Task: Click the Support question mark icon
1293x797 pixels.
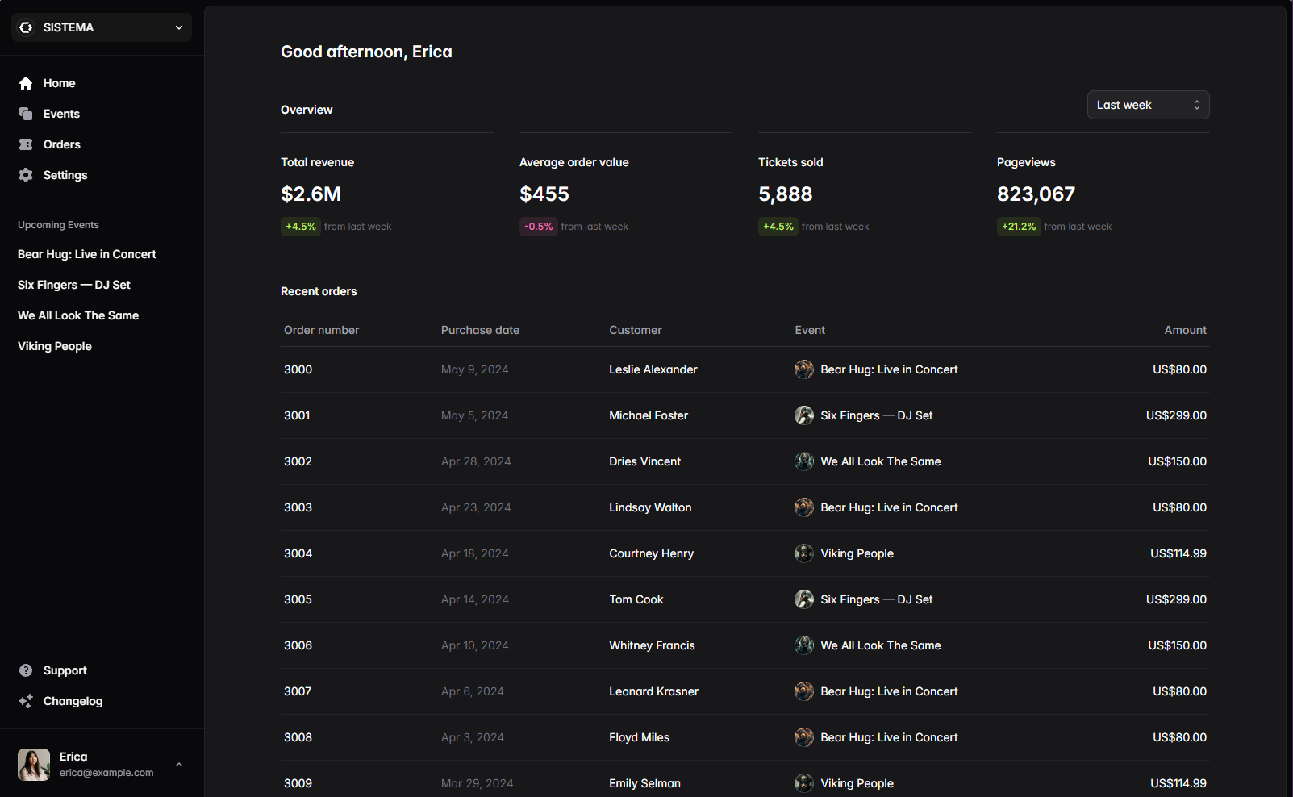Action: (26, 670)
